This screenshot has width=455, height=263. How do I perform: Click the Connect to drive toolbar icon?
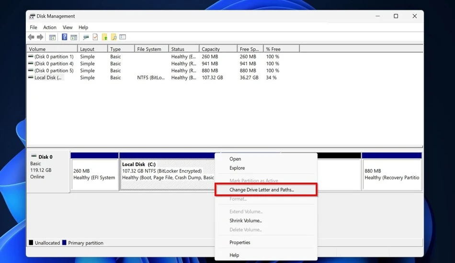coord(86,37)
